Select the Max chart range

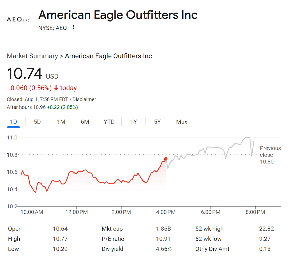(x=182, y=122)
